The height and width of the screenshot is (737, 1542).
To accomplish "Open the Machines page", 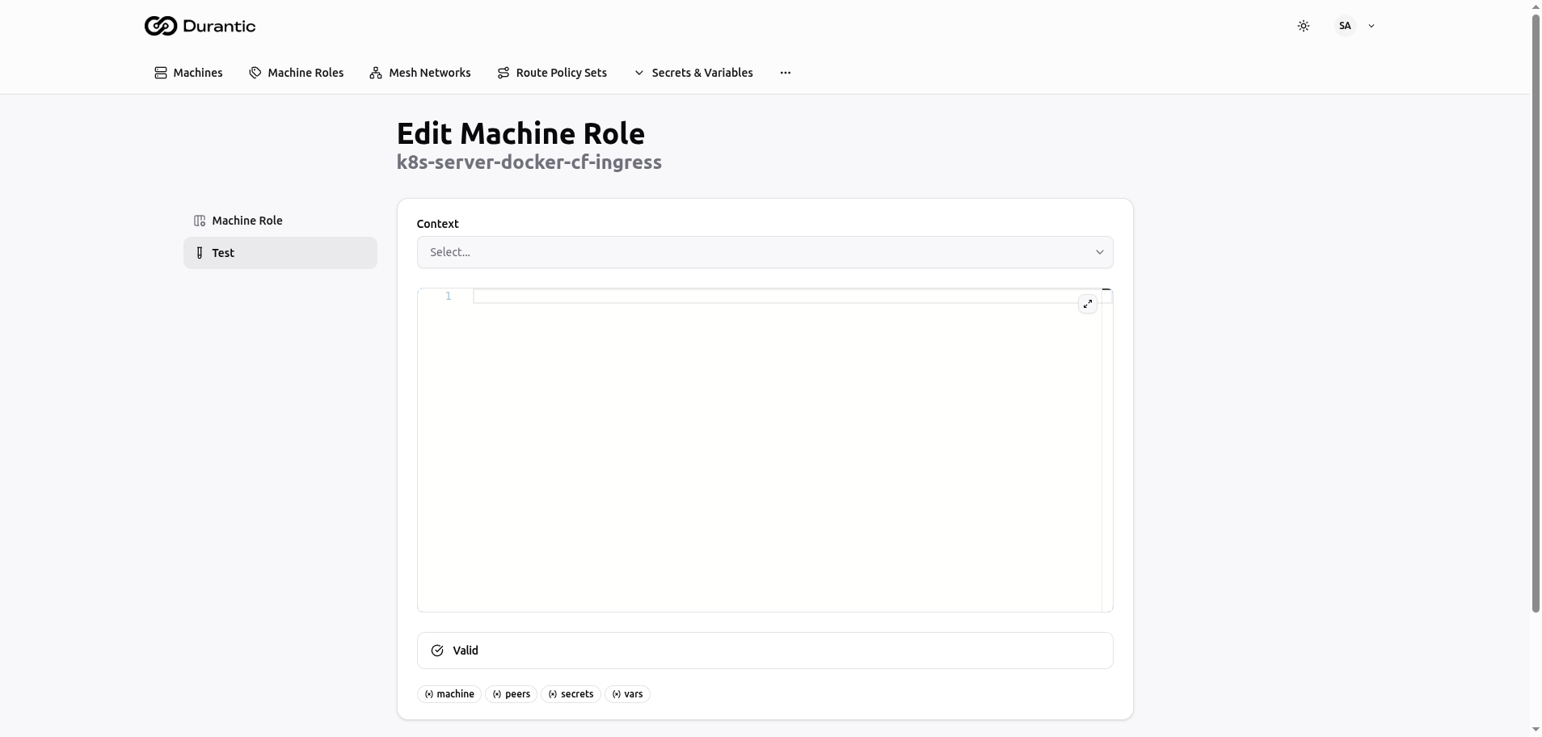I will (x=188, y=73).
